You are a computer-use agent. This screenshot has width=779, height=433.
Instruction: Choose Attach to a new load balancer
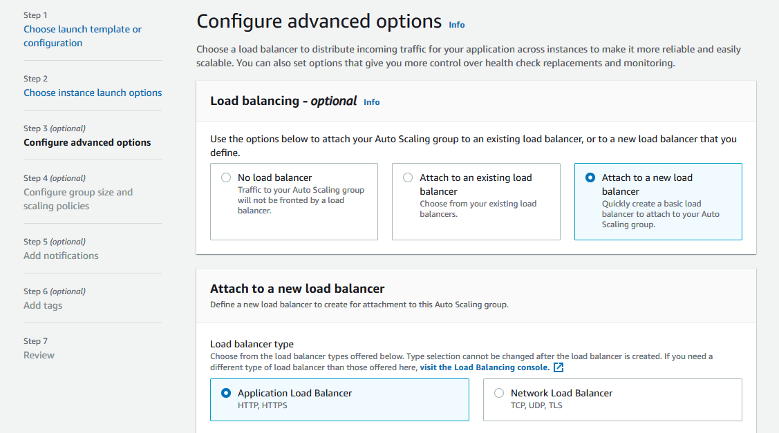pos(590,177)
